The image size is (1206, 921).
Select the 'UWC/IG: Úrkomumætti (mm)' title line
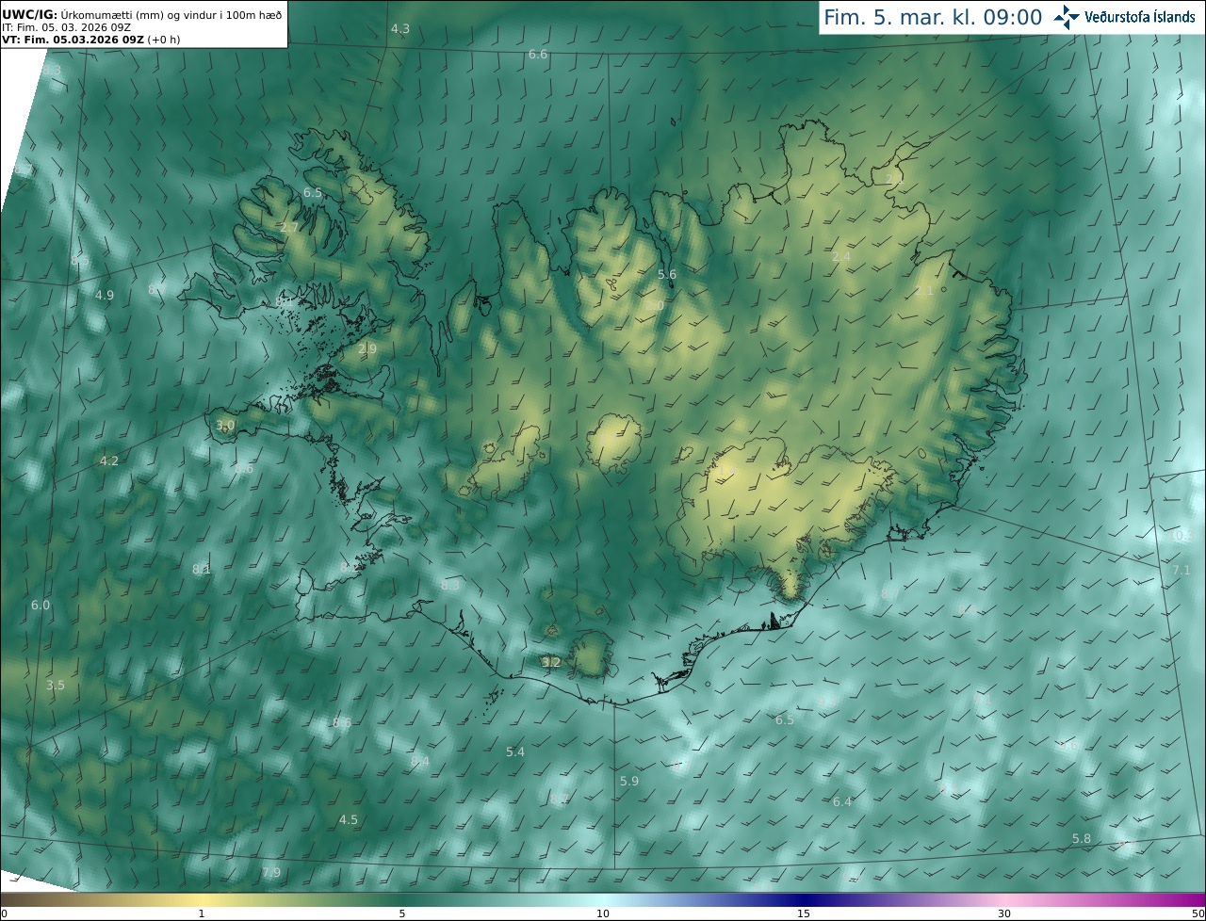[x=142, y=15]
